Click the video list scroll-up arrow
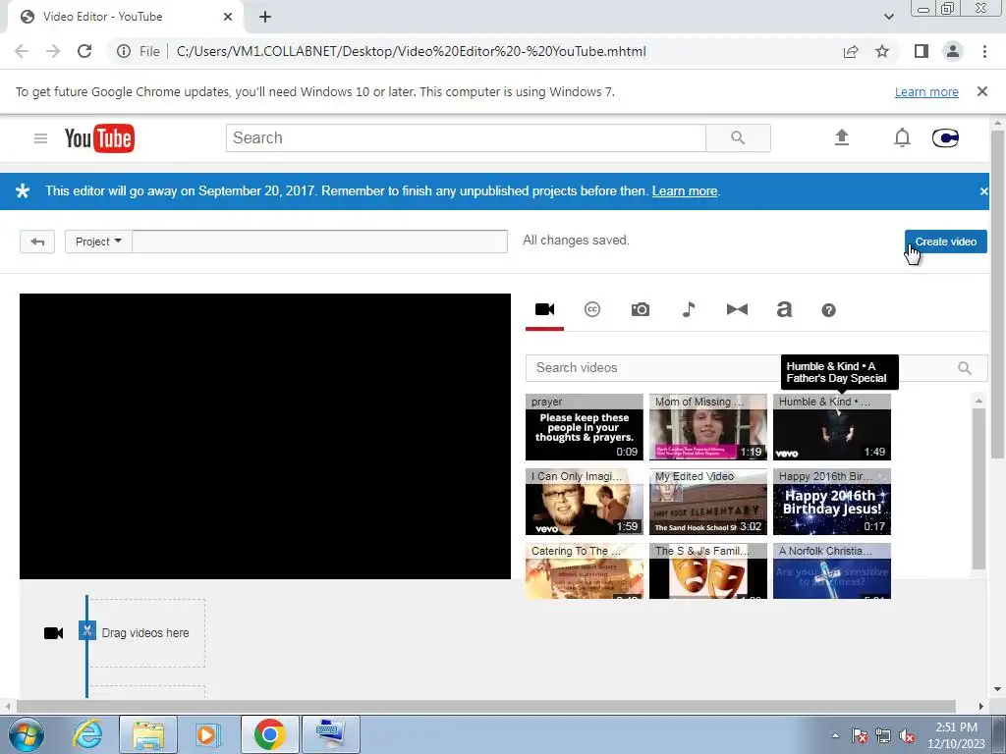The height and width of the screenshot is (754, 1006). click(978, 401)
